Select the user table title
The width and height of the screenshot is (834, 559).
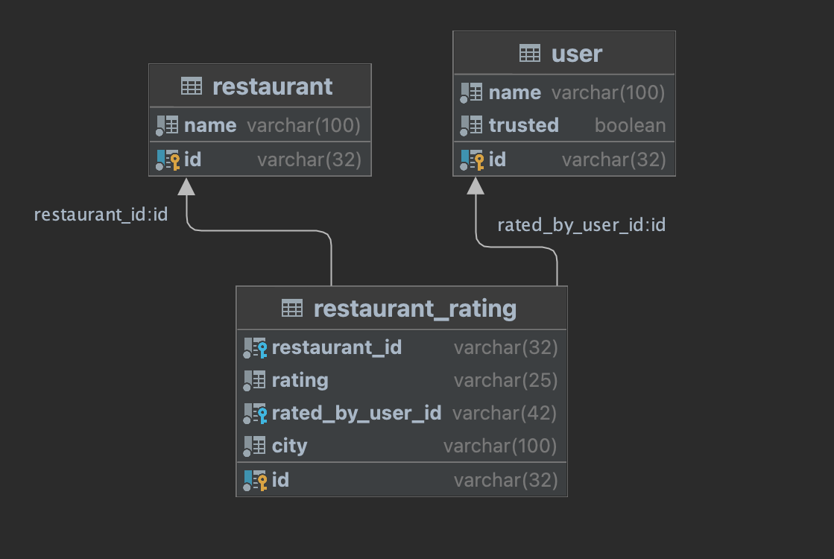577,54
